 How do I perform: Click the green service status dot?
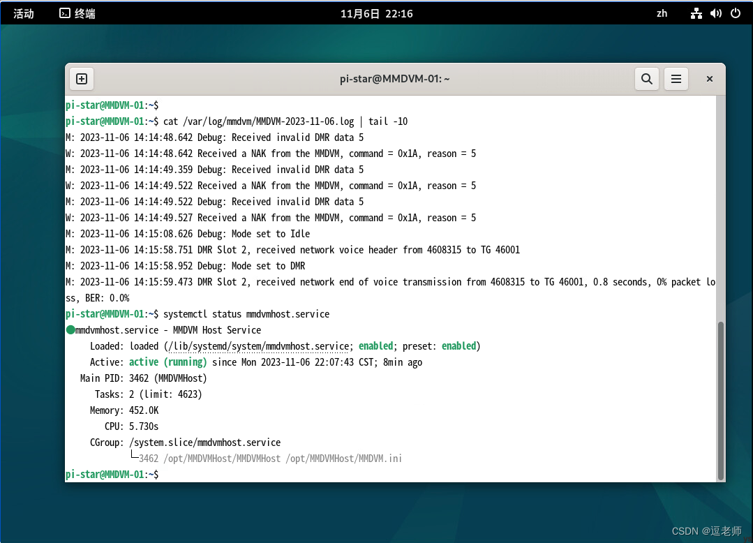[70, 330]
